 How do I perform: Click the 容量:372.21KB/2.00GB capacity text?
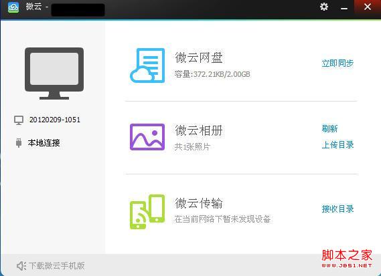tap(212, 74)
